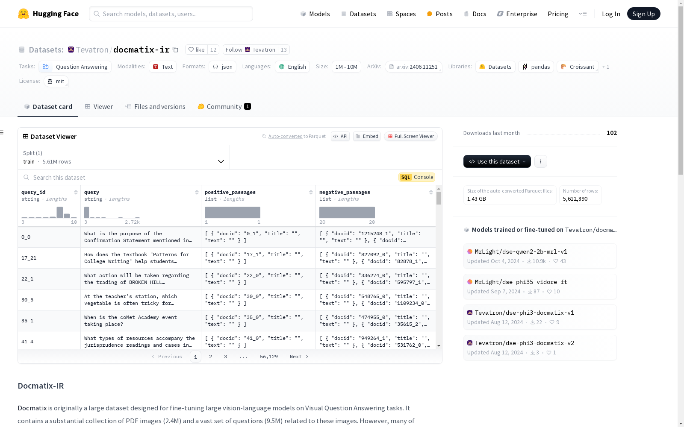Sort by the query column
The height and width of the screenshot is (427, 684).
(197, 192)
